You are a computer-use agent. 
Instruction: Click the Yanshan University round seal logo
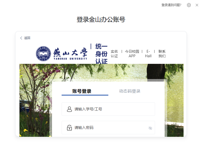tap(43, 54)
